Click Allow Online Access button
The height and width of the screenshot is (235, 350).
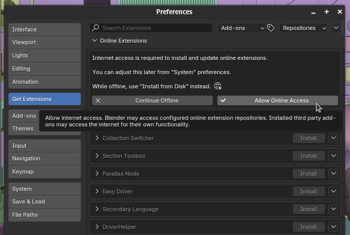click(277, 100)
